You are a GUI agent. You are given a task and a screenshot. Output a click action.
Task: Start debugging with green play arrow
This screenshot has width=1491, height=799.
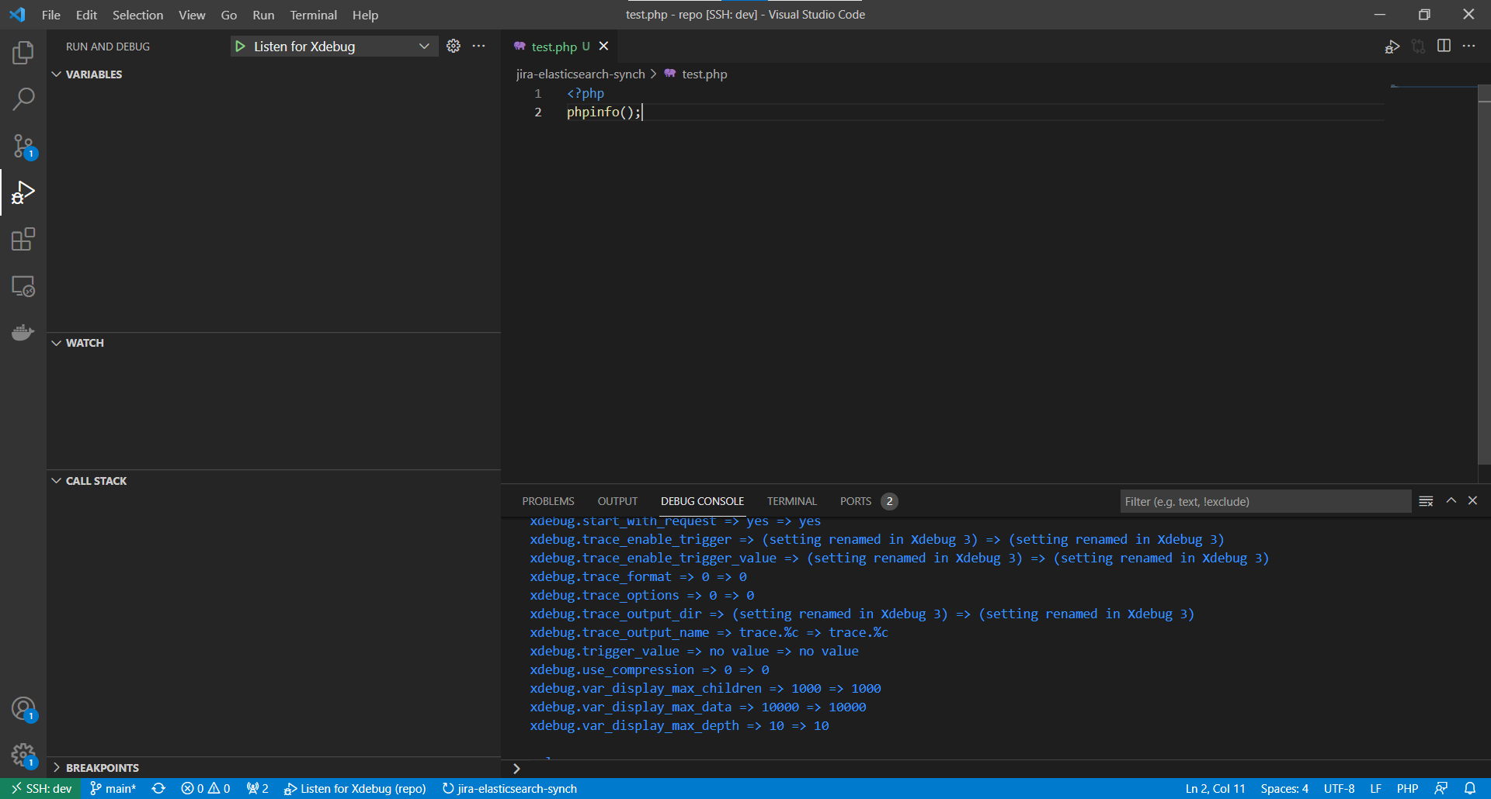[x=240, y=47]
